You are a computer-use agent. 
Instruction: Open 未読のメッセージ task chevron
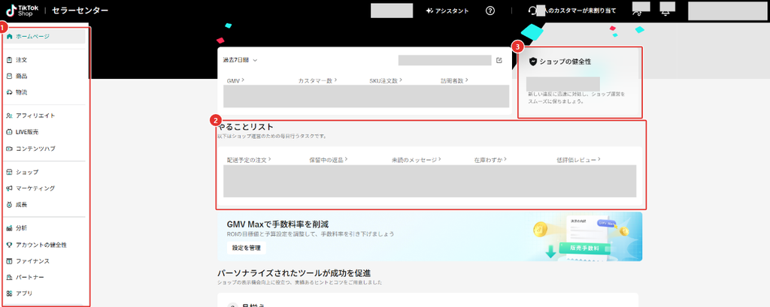[x=439, y=159]
